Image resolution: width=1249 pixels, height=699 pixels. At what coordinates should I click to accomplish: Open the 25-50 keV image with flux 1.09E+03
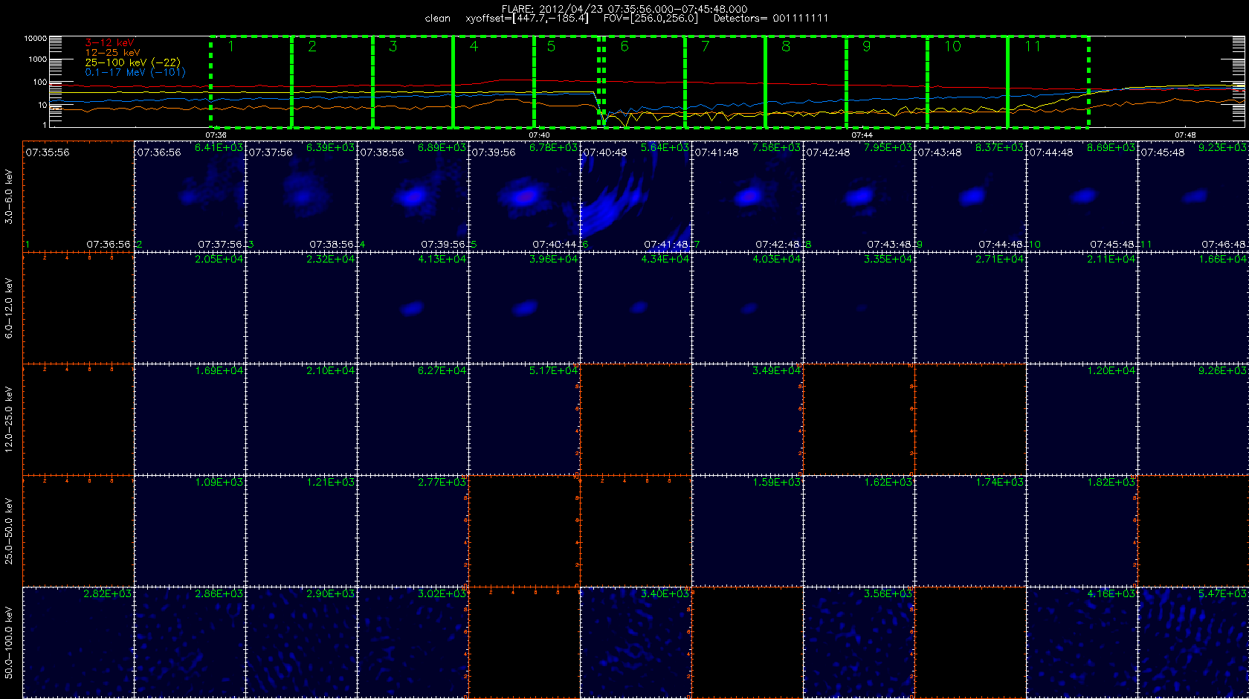point(190,531)
